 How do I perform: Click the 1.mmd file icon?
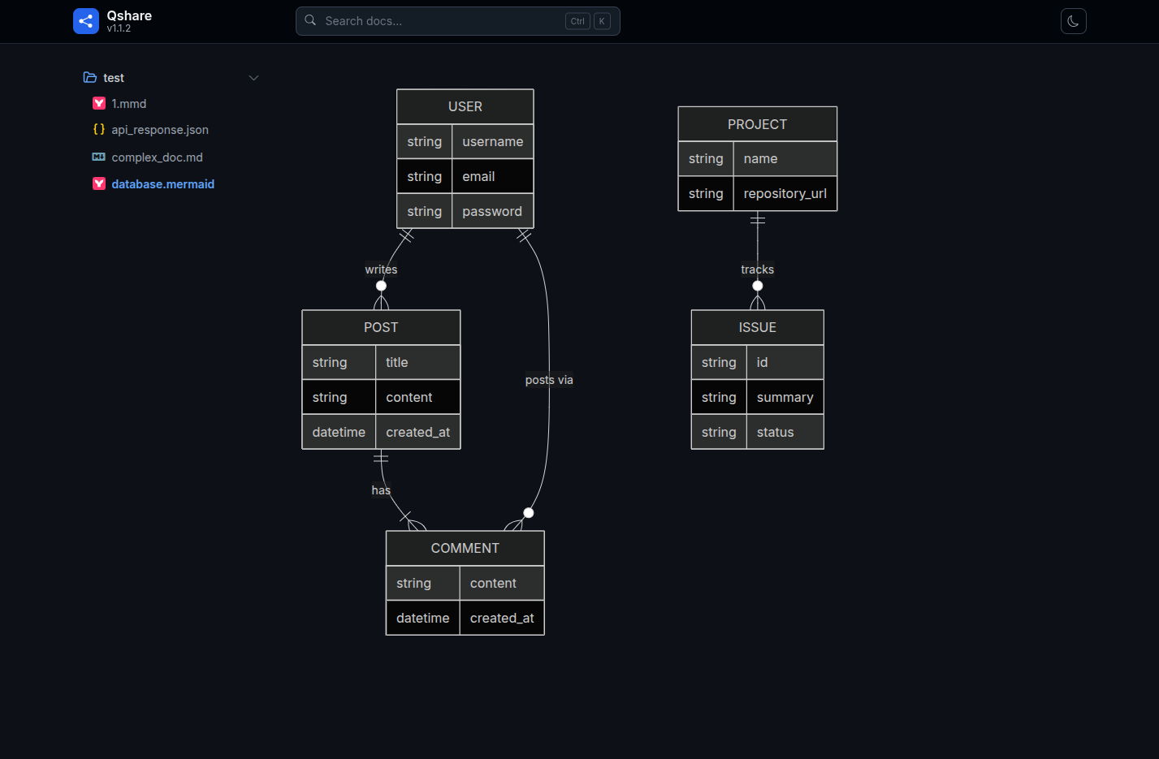[x=99, y=103]
